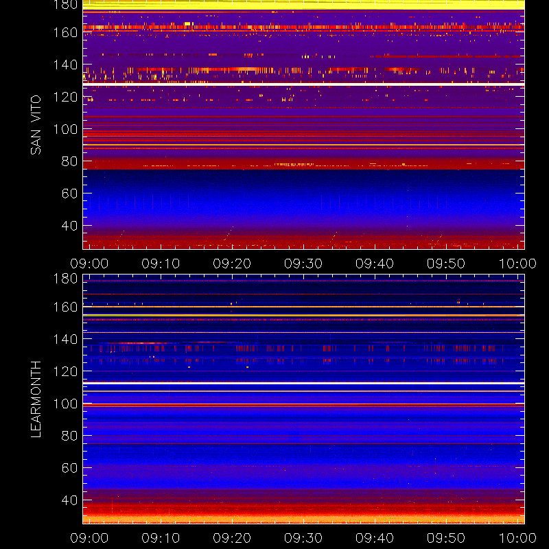Select the 180 tick label on Learmonth axis
The image size is (549, 549).
pyautogui.click(x=65, y=279)
